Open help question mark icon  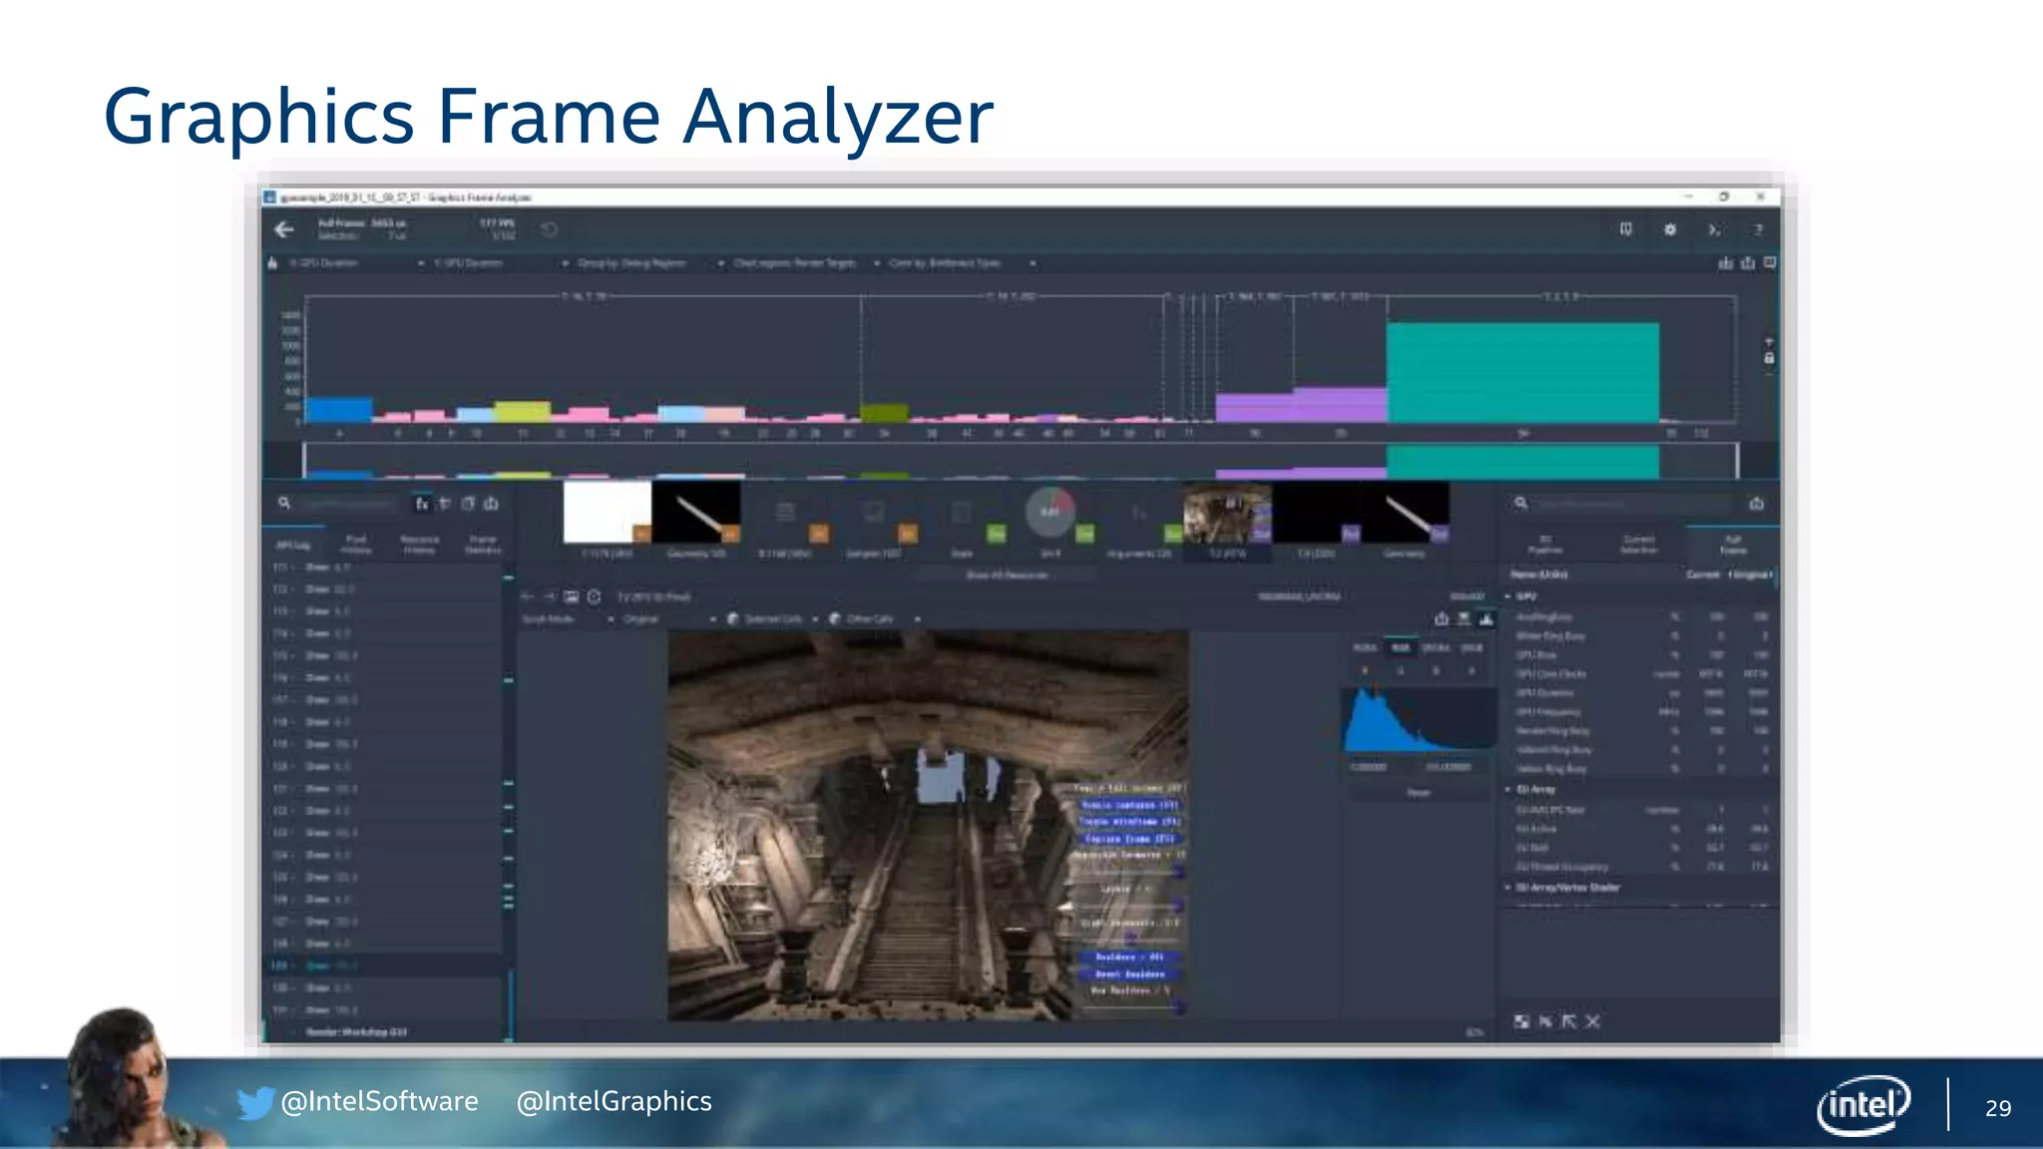[x=1758, y=230]
